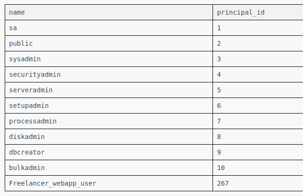This screenshot has height=196, width=303.
Task: Select the 'public' name cell
Action: point(21,43)
